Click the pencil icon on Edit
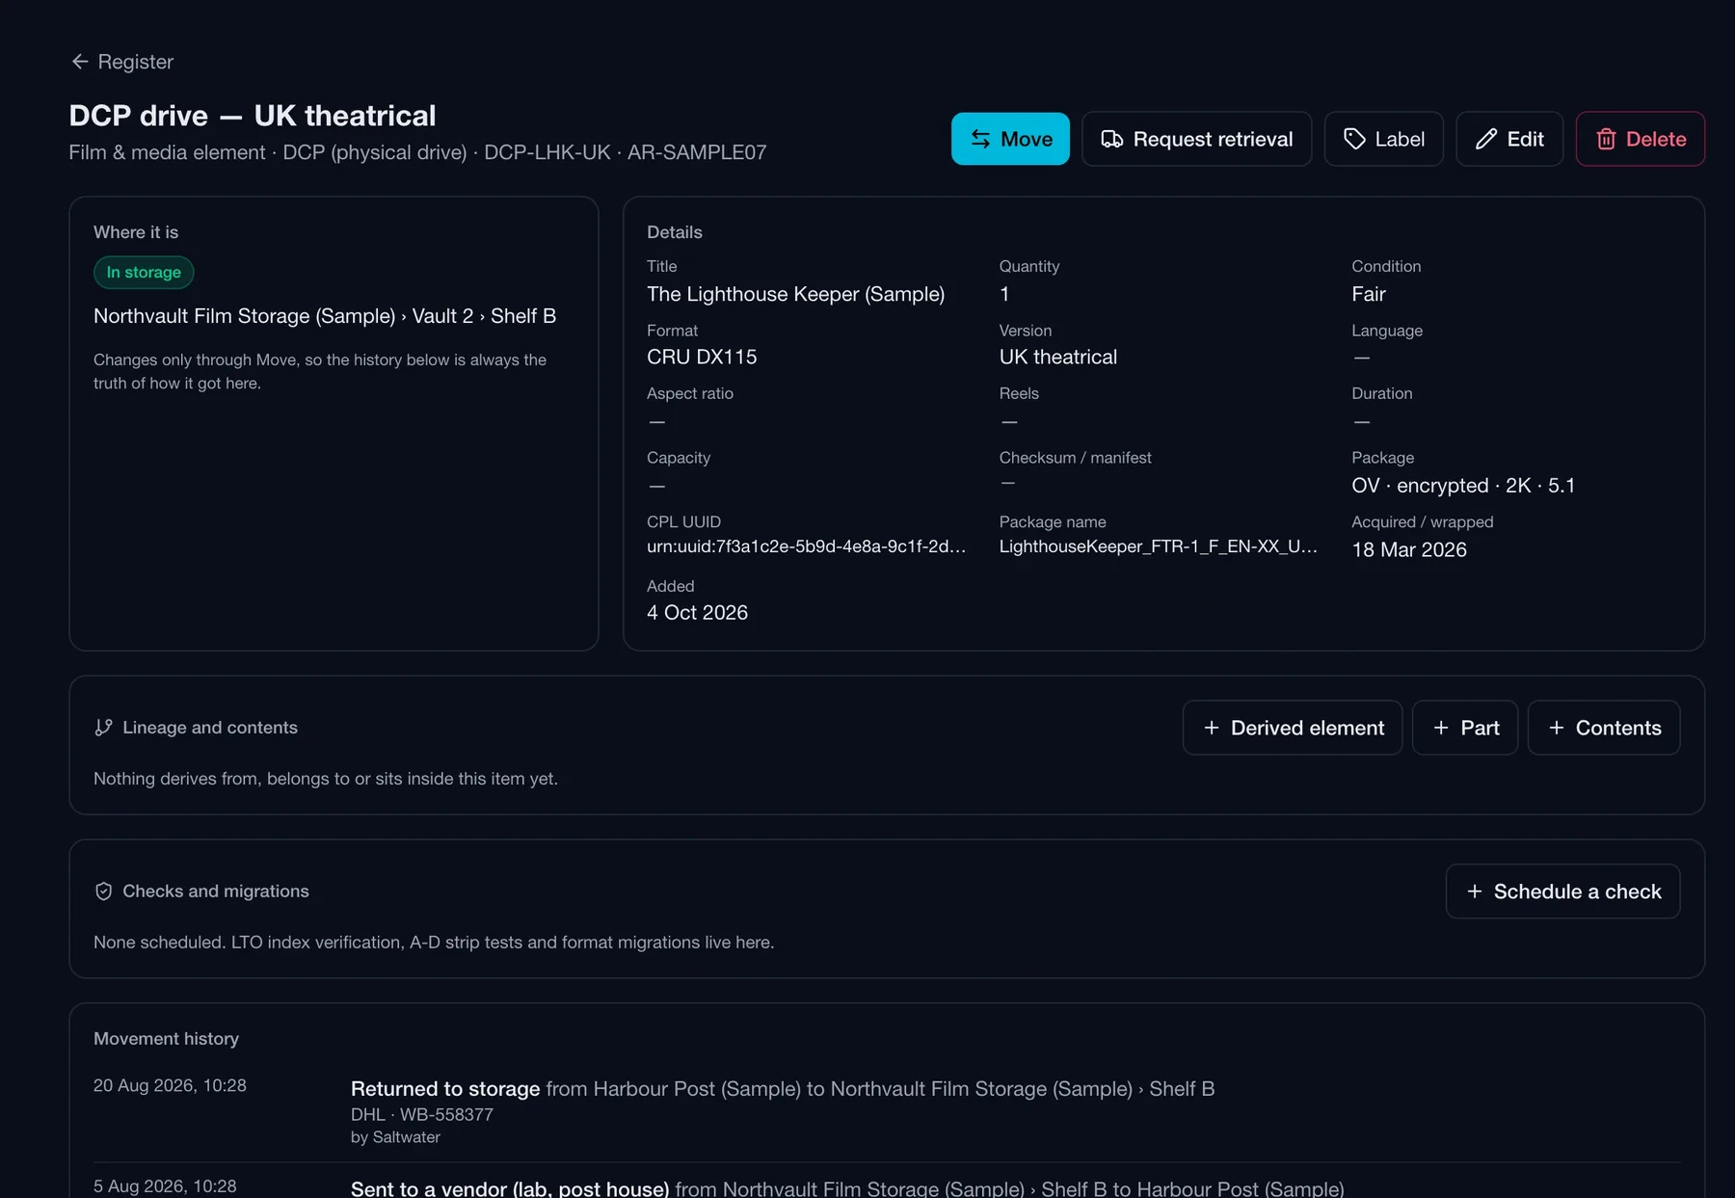Image resolution: width=1735 pixels, height=1198 pixels. (x=1486, y=139)
